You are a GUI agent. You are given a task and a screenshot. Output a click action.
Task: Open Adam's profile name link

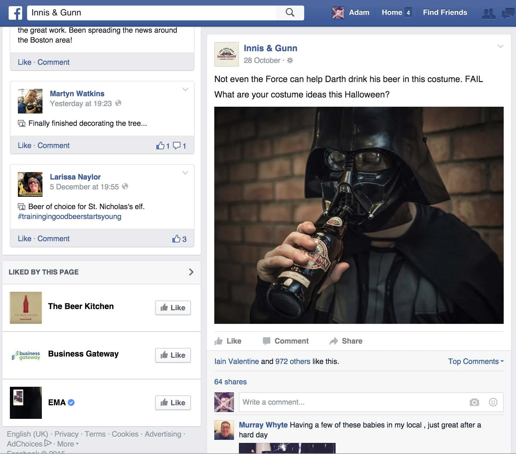359,12
